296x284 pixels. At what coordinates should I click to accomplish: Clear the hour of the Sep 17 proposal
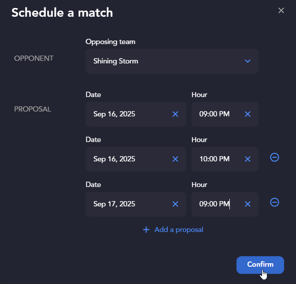tap(247, 204)
